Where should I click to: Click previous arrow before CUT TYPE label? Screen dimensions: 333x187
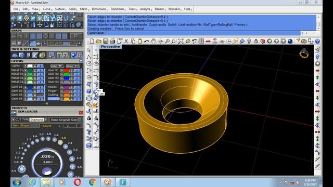13,120
